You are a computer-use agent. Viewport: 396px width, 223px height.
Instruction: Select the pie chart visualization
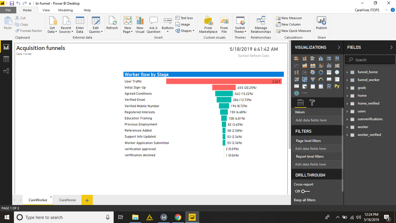(313, 72)
